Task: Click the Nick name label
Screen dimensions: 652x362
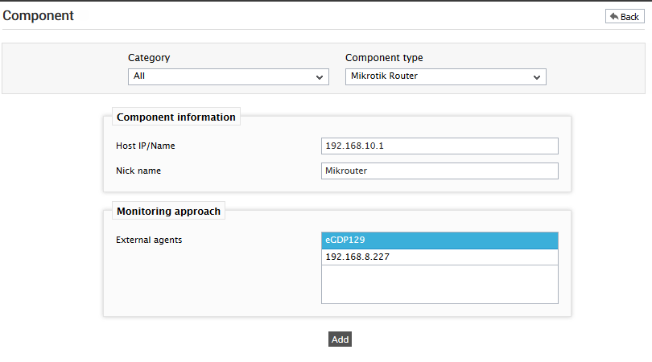Action: [138, 171]
